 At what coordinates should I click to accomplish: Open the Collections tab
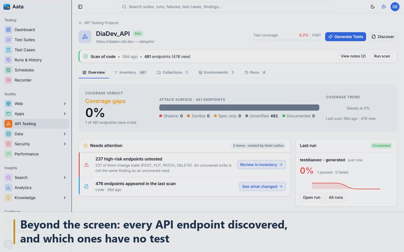pyautogui.click(x=173, y=73)
